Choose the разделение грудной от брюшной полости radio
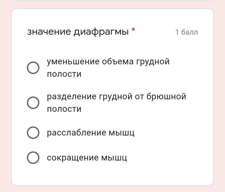Image resolution: width=225 pixels, height=192 pixels. [33, 103]
